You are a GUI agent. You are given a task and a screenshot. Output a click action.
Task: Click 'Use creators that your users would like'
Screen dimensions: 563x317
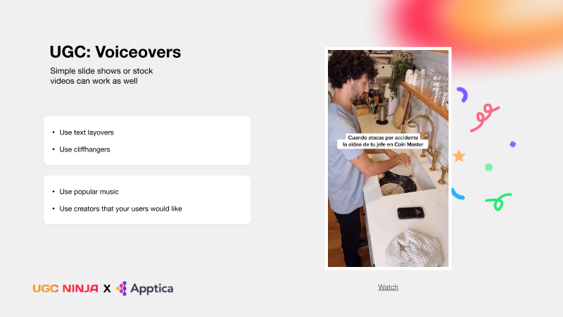120,209
